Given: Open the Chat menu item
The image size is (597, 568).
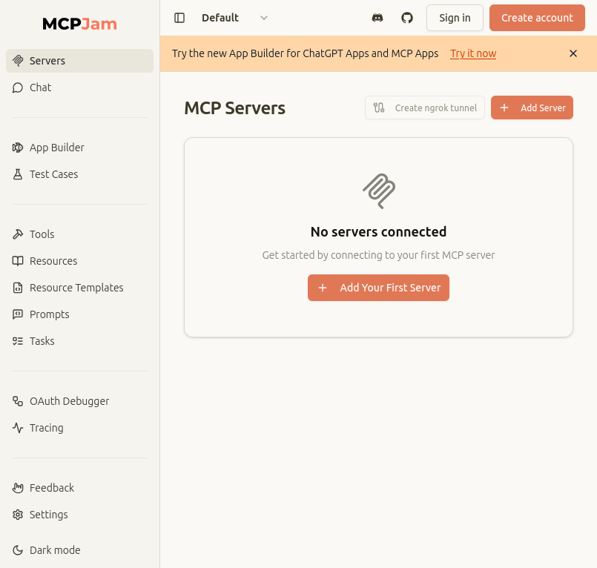Looking at the screenshot, I should click(x=79, y=87).
